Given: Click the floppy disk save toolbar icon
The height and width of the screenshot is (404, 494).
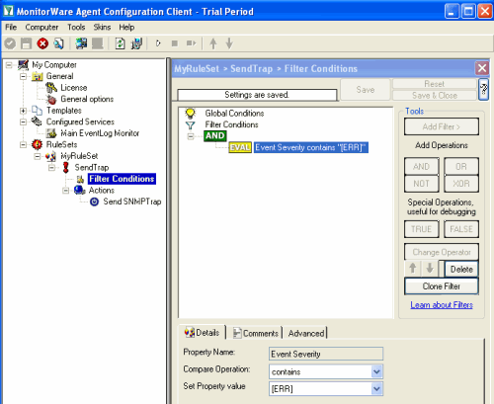Looking at the screenshot, I should pos(26,43).
